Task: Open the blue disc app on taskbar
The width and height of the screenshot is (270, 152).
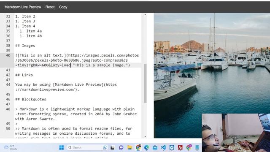Action: [x=172, y=147]
